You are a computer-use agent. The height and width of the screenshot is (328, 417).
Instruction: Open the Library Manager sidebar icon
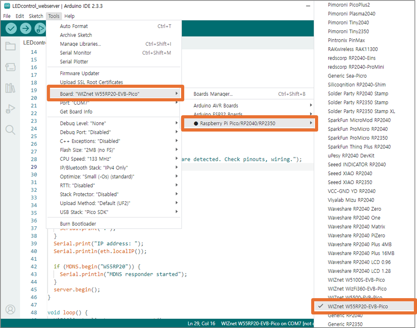10,88
